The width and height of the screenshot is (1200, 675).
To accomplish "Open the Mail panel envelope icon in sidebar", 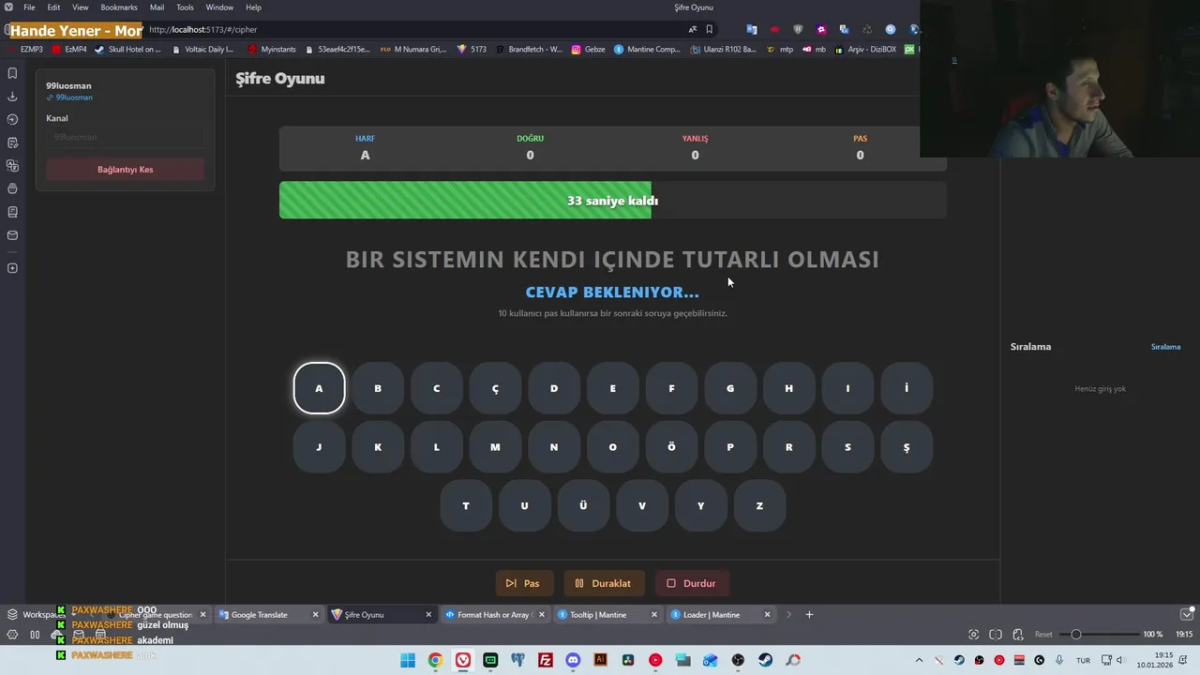I will coord(12,235).
